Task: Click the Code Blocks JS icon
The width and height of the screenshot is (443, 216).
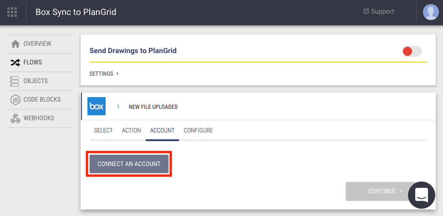Action: [x=15, y=100]
